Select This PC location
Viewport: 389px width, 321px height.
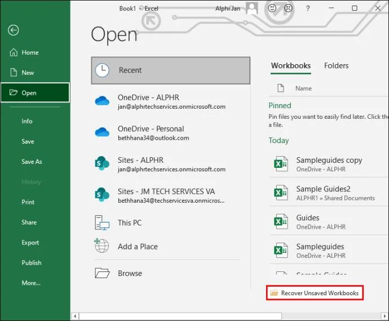tap(171, 222)
